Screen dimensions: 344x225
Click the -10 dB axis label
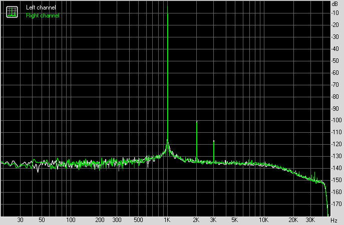click(x=335, y=13)
